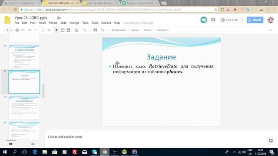Click the Background... button

(x=119, y=30)
